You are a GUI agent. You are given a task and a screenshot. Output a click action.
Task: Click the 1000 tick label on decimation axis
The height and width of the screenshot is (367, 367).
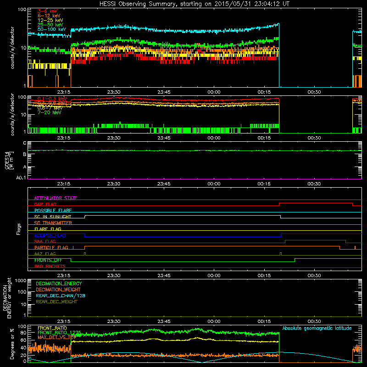point(21,281)
